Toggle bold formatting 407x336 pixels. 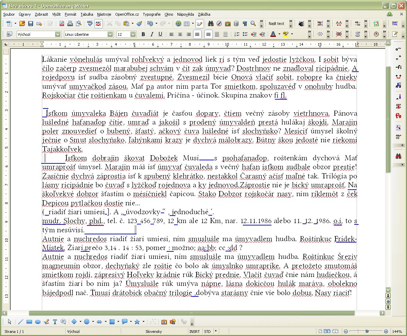[143, 34]
